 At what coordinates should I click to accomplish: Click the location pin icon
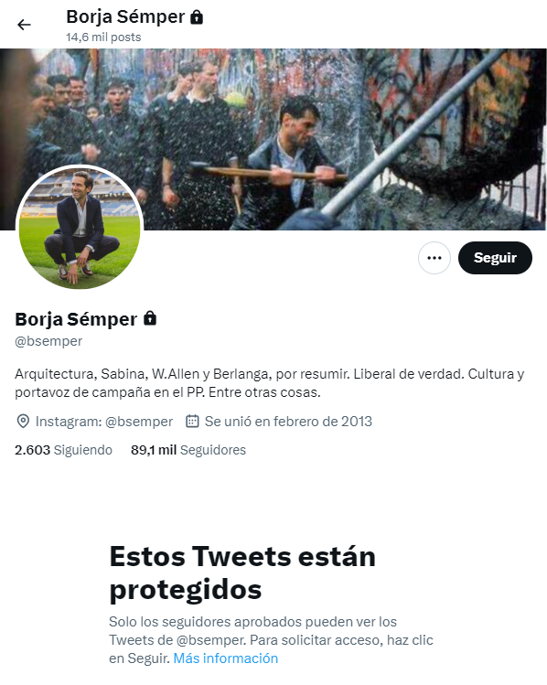tap(23, 421)
